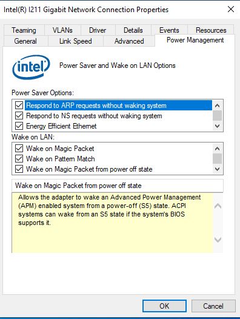
Task: Close the properties dialog window
Action: pos(231,9)
